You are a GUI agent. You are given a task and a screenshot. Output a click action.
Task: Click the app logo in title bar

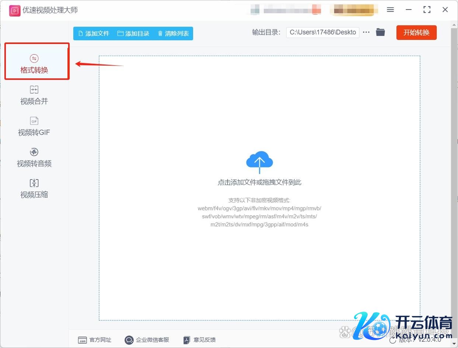14,10
